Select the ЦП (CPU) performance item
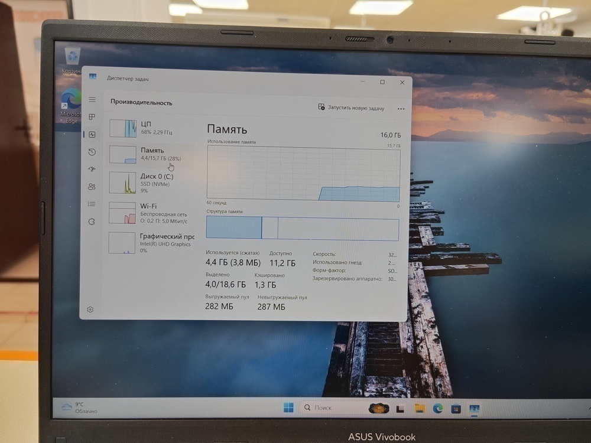This screenshot has width=591, height=443. 151,128
